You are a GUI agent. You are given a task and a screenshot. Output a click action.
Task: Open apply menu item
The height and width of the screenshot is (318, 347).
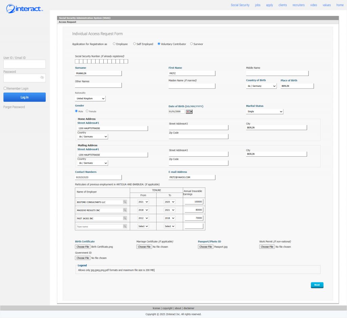point(269,5)
